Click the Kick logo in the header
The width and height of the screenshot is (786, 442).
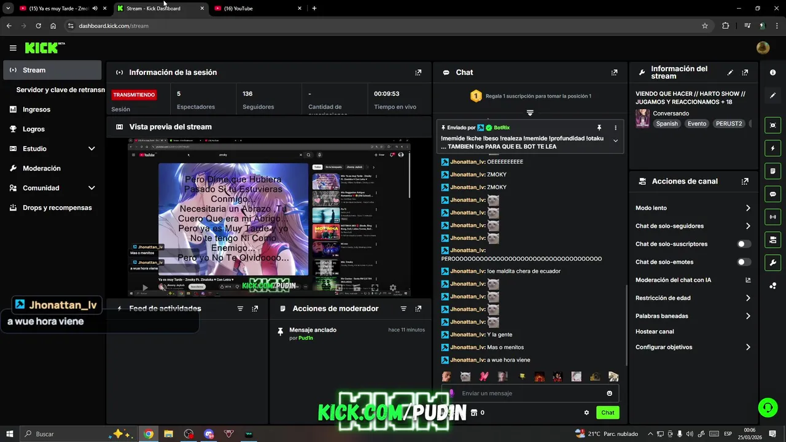point(44,48)
